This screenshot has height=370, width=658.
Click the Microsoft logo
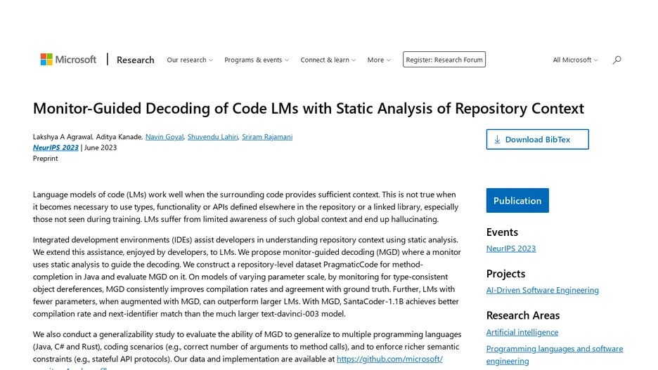click(x=68, y=60)
